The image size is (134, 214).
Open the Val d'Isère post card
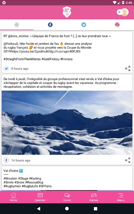[67, 179]
